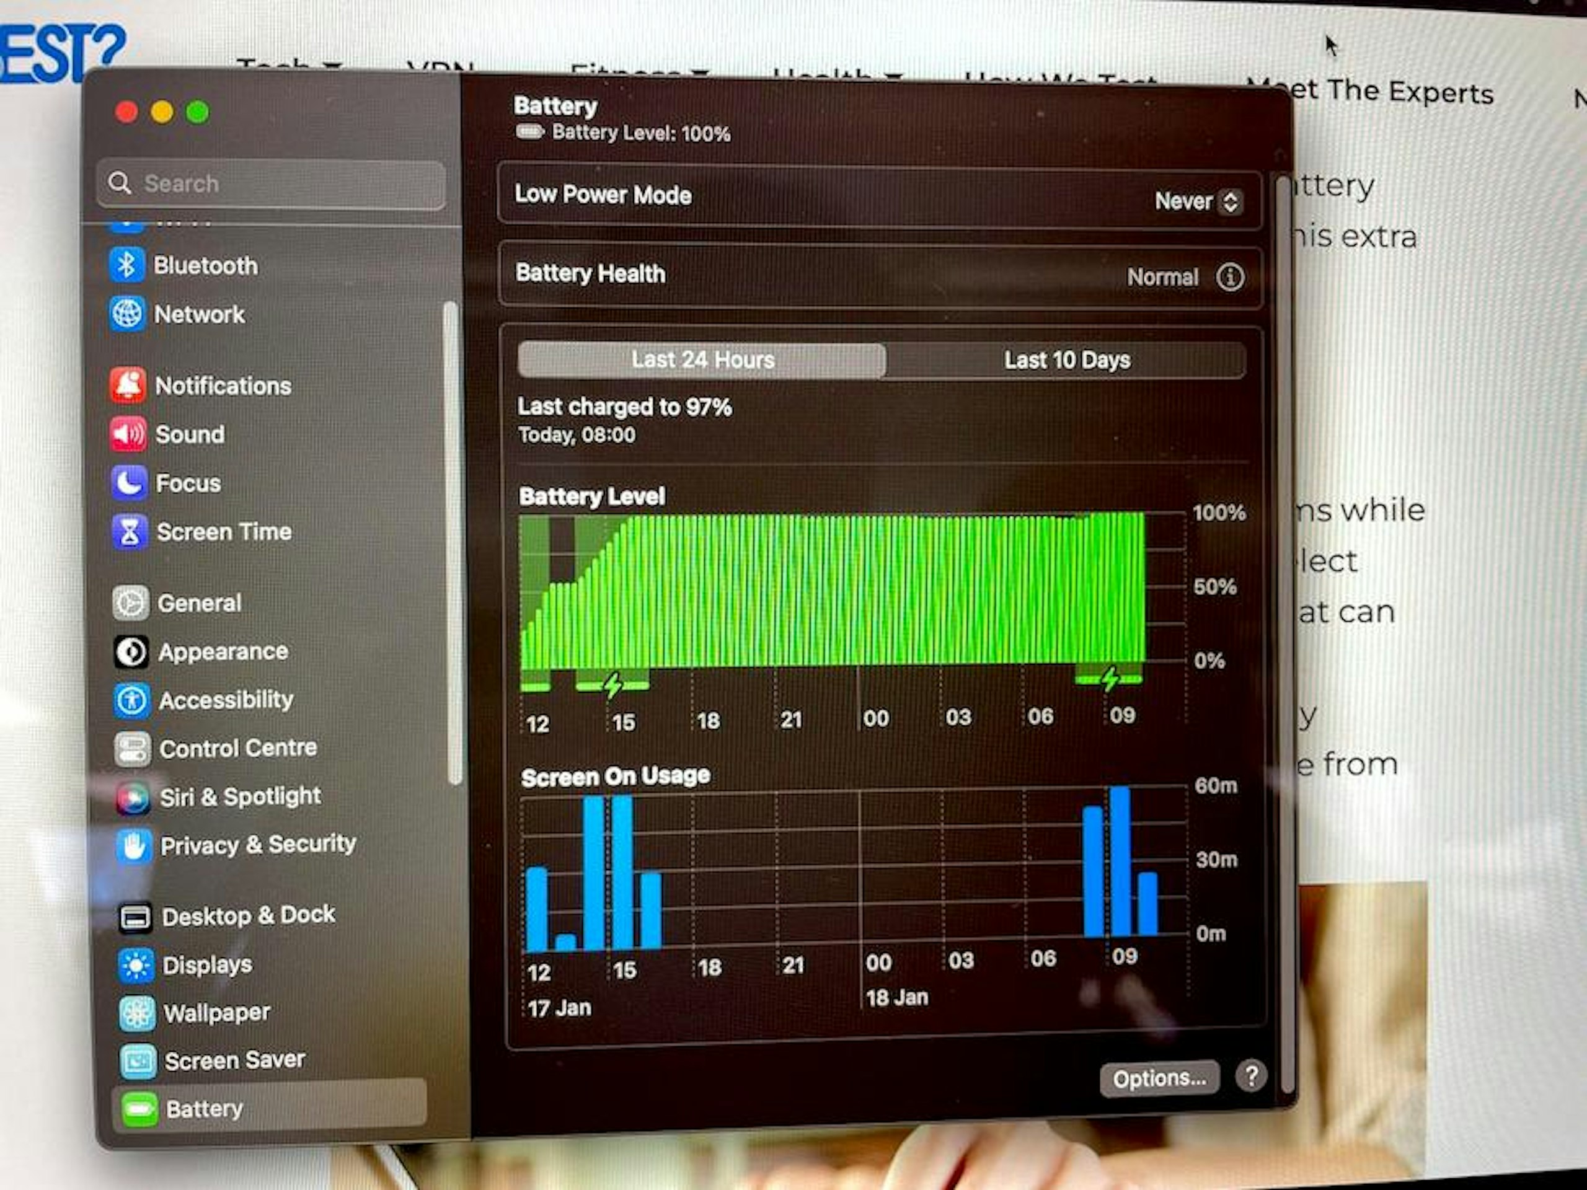Click the sidebar vertical scrollbar

pos(451,543)
